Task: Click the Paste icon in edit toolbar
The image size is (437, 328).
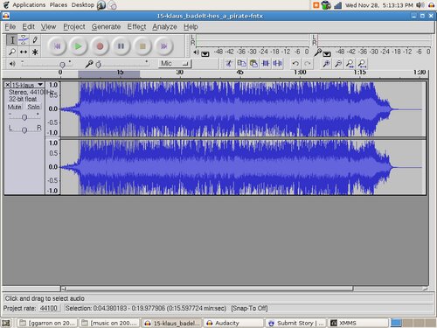Action: 253,63
